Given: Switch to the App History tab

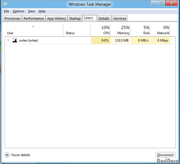Looking at the screenshot, I should [x=57, y=18].
